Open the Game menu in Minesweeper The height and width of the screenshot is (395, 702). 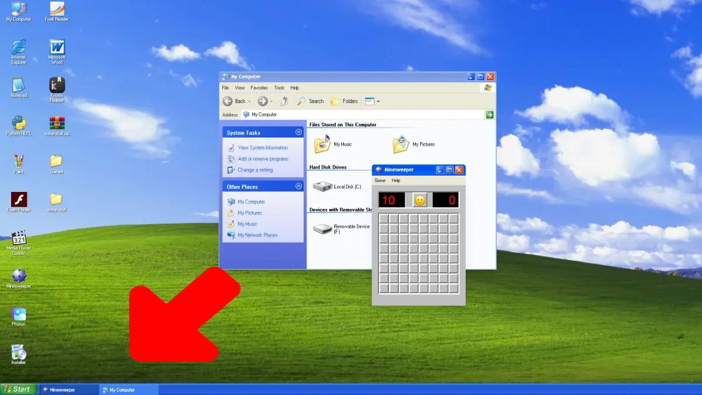click(x=380, y=180)
